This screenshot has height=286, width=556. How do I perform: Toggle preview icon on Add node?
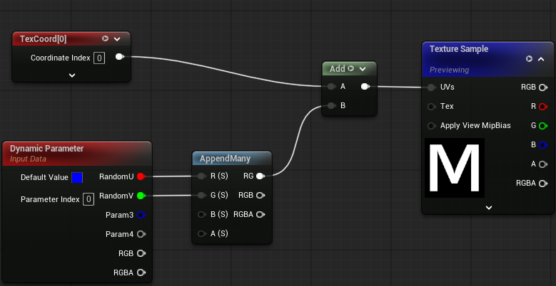point(350,68)
